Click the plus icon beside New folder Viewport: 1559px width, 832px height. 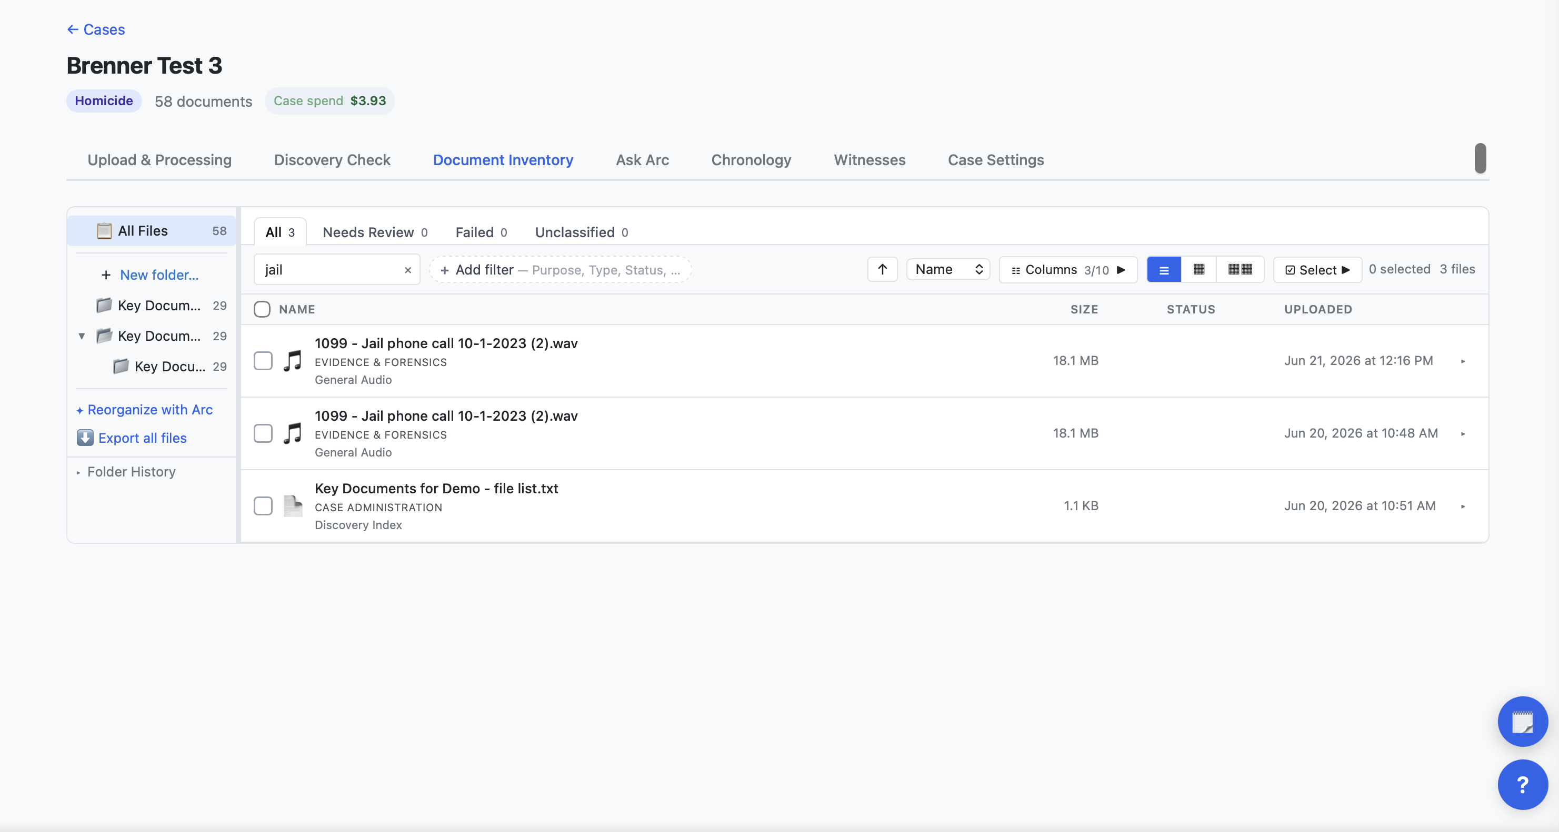click(106, 275)
